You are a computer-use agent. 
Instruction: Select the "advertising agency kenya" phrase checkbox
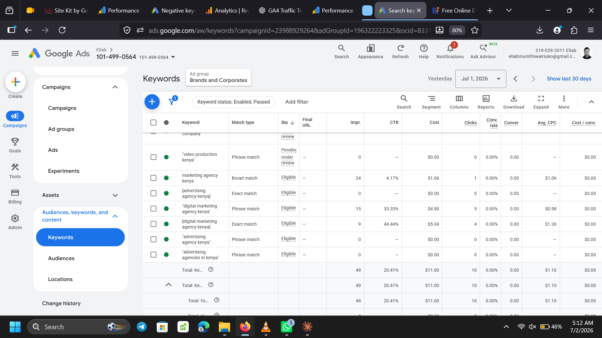[153, 239]
